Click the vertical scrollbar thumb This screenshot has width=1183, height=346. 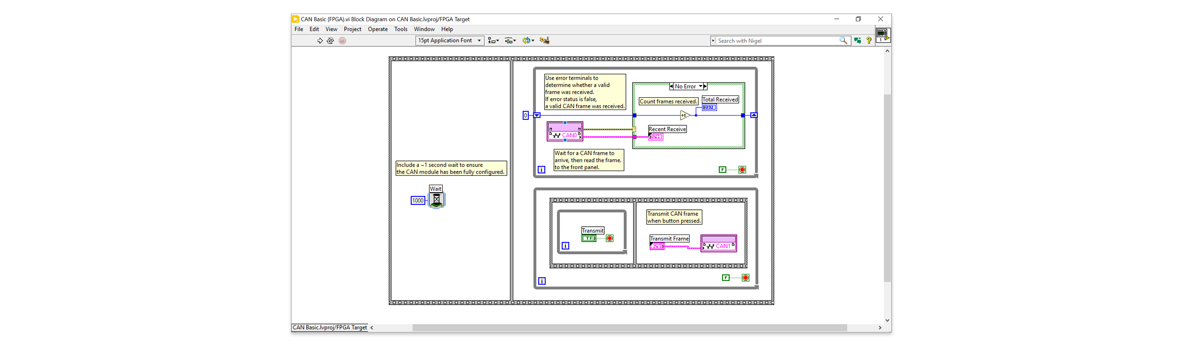[x=887, y=188]
